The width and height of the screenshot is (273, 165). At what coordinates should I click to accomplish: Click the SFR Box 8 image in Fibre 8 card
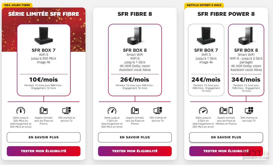point(135,36)
